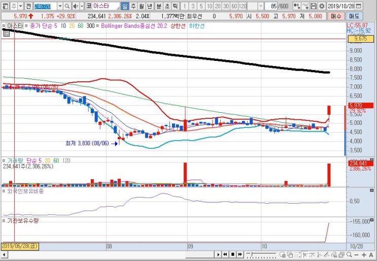377x261 pixels.
Task: Open the stock code search magnifier
Action: click(67, 6)
